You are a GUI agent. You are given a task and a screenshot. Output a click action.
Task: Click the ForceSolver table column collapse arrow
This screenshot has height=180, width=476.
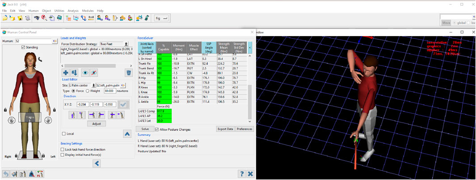(250, 47)
